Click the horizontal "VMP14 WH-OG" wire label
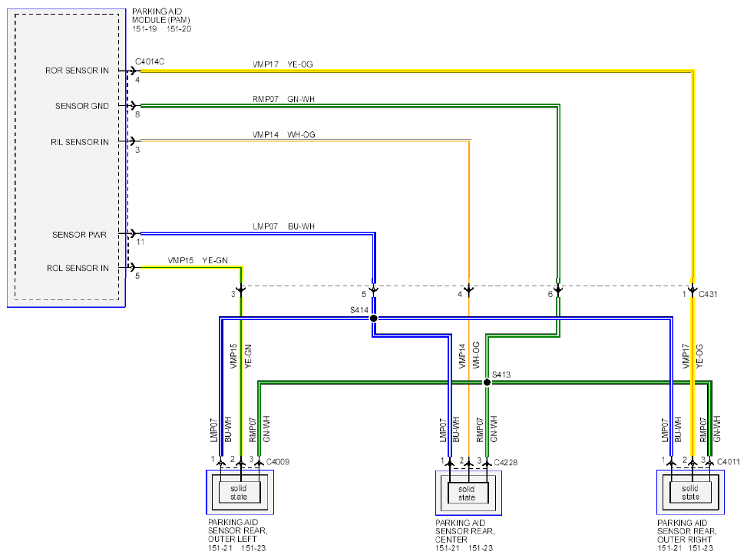Viewport: 747px width, 558px height. point(283,135)
